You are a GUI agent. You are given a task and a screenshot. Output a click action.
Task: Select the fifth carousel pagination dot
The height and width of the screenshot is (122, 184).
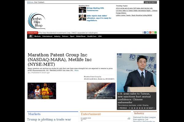[x=140, y=108]
